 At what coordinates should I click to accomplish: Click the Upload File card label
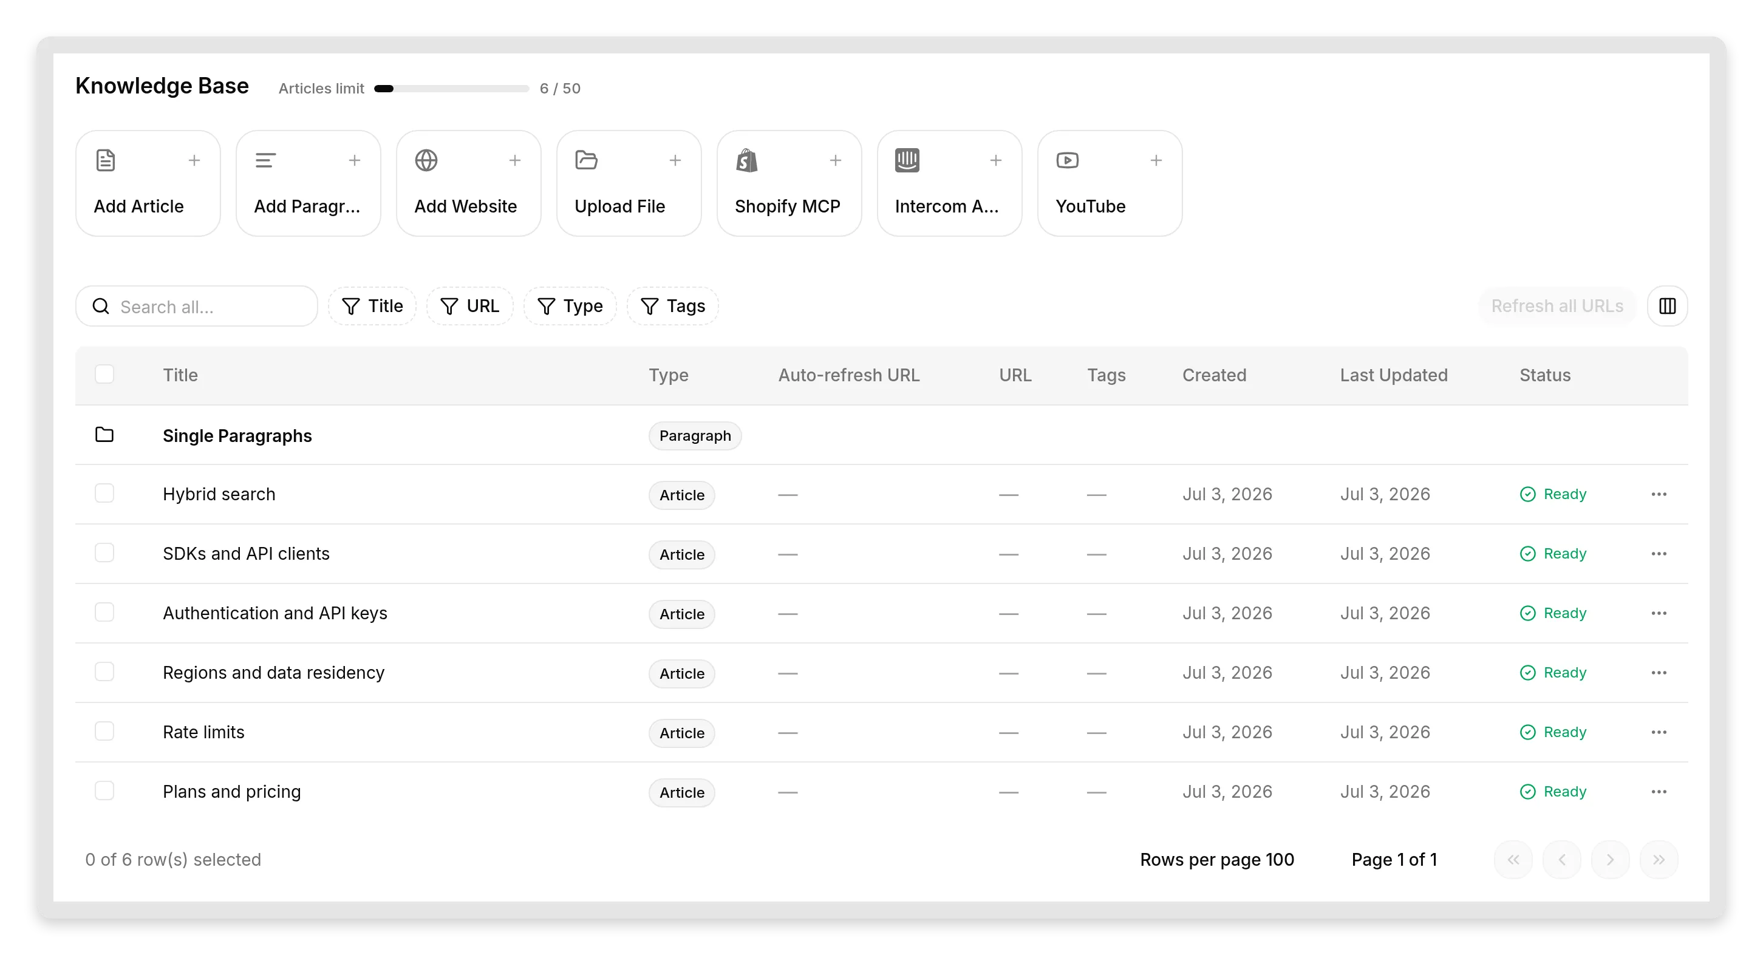point(619,206)
